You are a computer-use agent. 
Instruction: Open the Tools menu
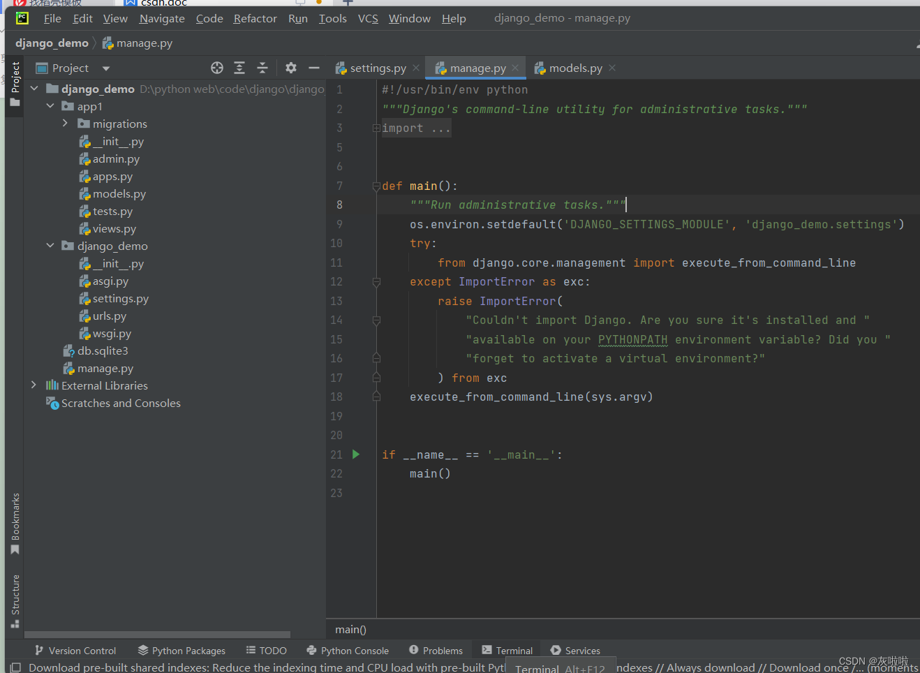tap(332, 19)
